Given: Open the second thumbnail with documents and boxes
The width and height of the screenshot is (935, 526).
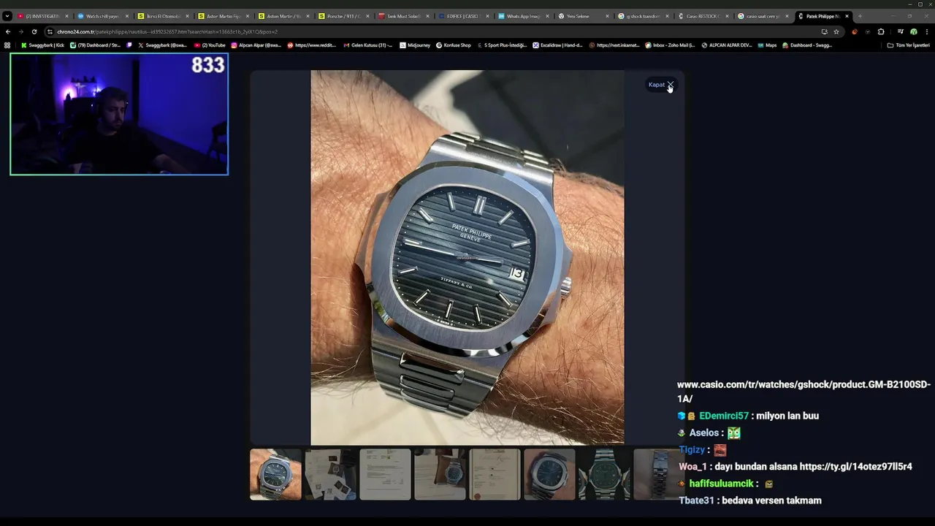Looking at the screenshot, I should click(330, 474).
